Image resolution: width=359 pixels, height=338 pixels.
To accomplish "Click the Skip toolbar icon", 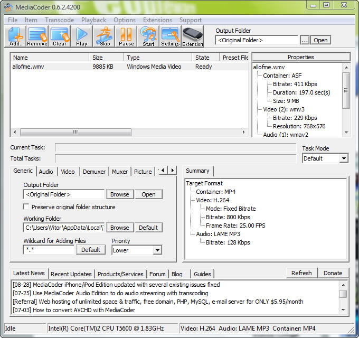I will click(104, 36).
